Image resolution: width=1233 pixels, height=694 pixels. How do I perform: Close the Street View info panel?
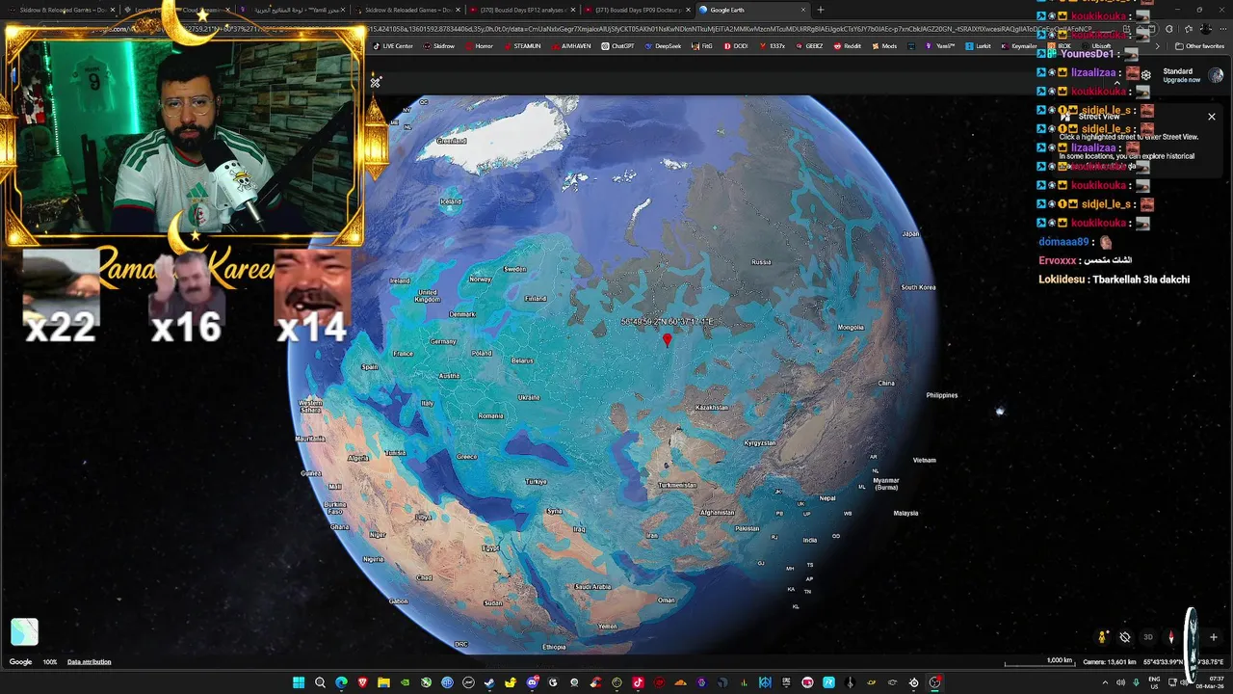click(1212, 117)
